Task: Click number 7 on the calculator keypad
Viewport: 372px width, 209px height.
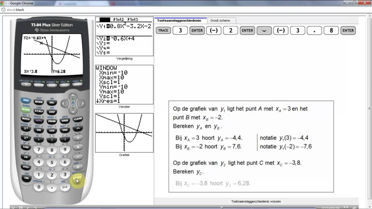Action: 39,150
